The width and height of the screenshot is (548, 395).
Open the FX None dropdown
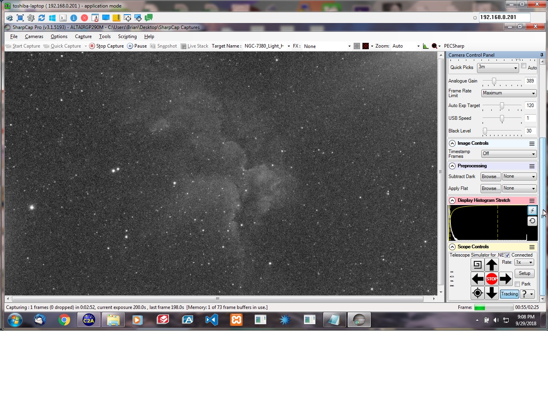click(x=327, y=46)
